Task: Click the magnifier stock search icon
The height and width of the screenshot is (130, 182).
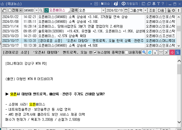Action: 41,10
